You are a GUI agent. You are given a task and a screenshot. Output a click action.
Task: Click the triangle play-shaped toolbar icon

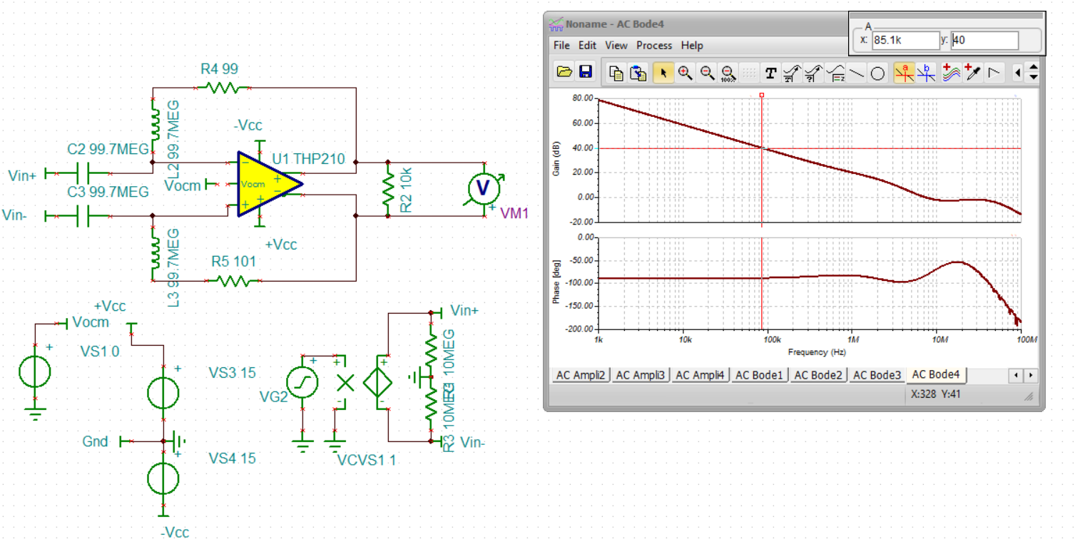[994, 73]
